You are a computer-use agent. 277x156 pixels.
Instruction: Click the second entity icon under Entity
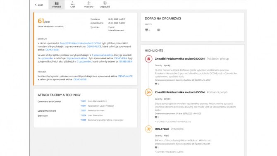point(158,30)
